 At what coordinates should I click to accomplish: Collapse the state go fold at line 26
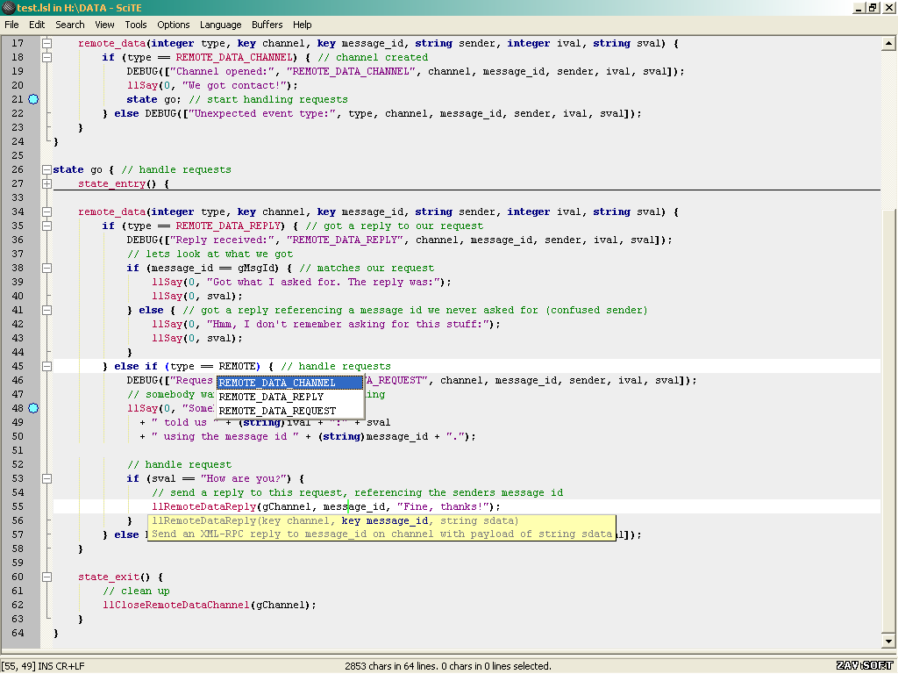[47, 169]
